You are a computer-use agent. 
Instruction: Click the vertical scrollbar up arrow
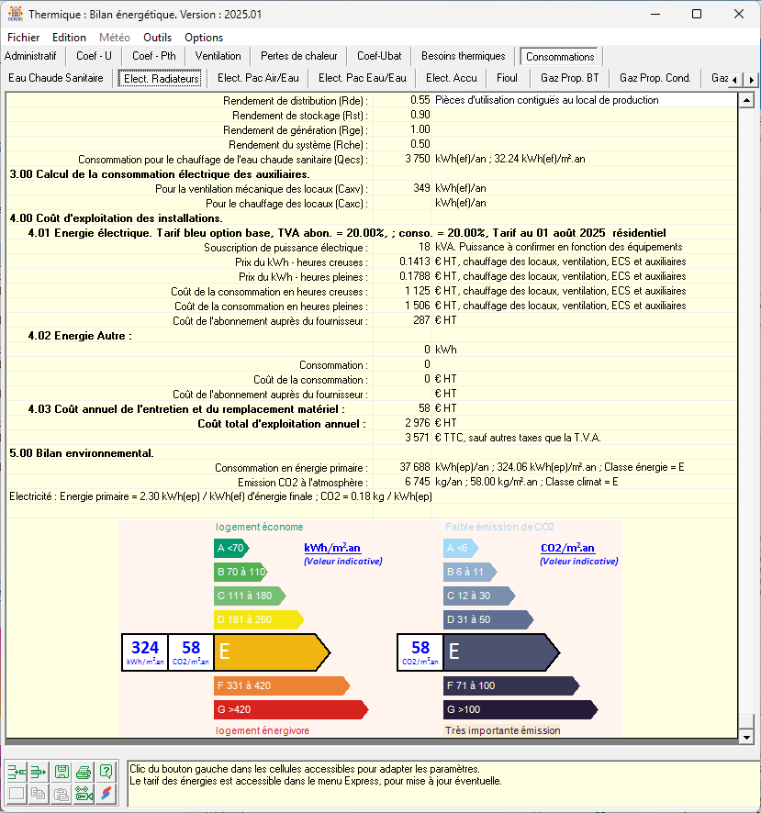click(746, 100)
